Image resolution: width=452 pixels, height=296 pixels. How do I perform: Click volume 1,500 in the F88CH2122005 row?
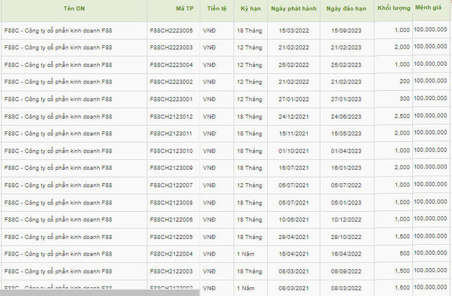click(x=402, y=236)
